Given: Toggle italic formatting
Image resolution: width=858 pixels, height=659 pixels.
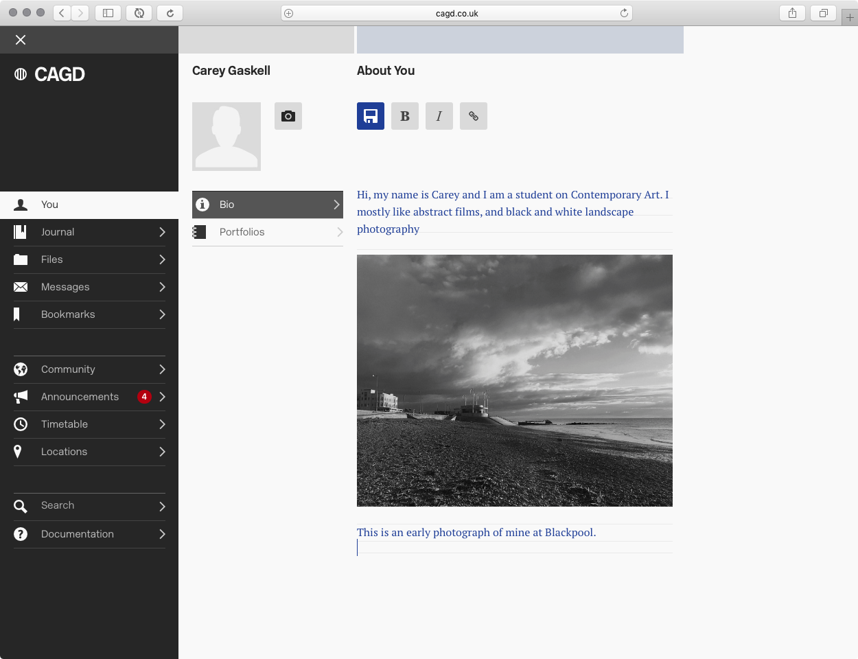Looking at the screenshot, I should coord(439,116).
